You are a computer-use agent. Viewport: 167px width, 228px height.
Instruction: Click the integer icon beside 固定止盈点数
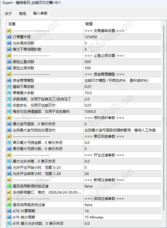(x=9, y=62)
